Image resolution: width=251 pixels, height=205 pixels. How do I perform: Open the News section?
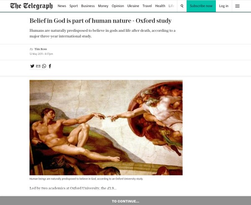pyautogui.click(x=62, y=6)
